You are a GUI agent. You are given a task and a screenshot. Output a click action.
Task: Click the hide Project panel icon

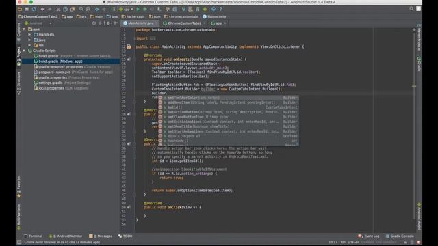pyautogui.click(x=116, y=23)
